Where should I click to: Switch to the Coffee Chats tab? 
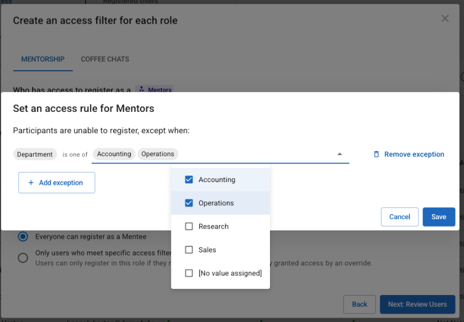tap(105, 59)
